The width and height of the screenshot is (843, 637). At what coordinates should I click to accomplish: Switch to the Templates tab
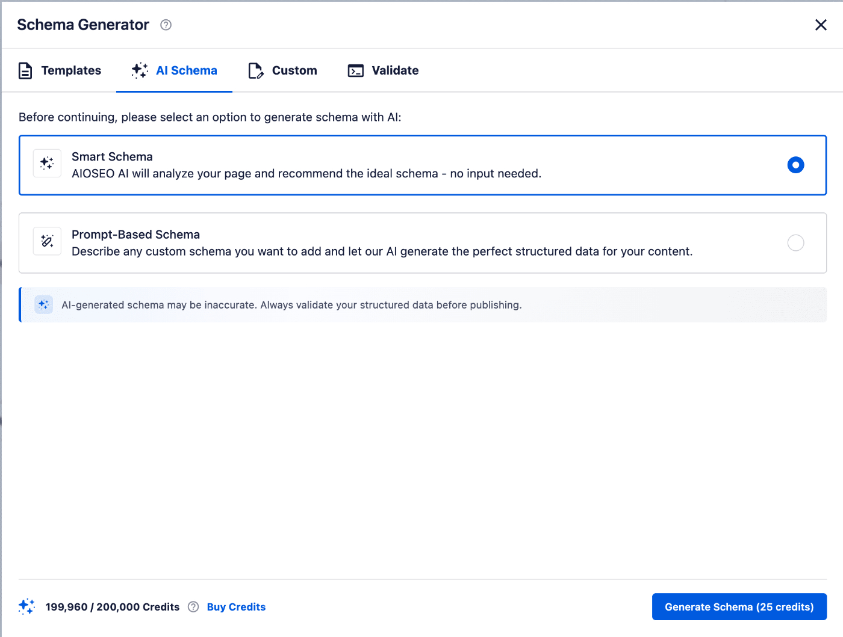coord(70,70)
